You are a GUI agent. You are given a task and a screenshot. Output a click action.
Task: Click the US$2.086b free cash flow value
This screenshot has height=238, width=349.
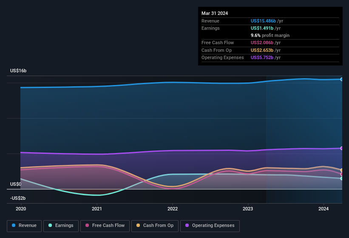(x=262, y=42)
